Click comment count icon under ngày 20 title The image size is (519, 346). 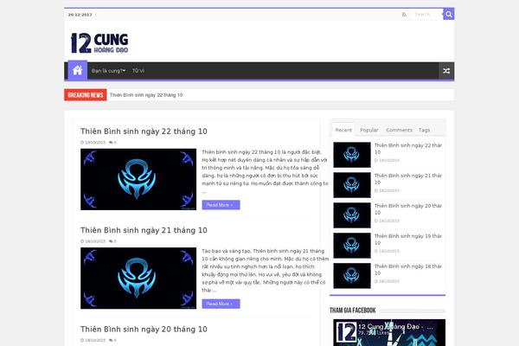(112, 340)
